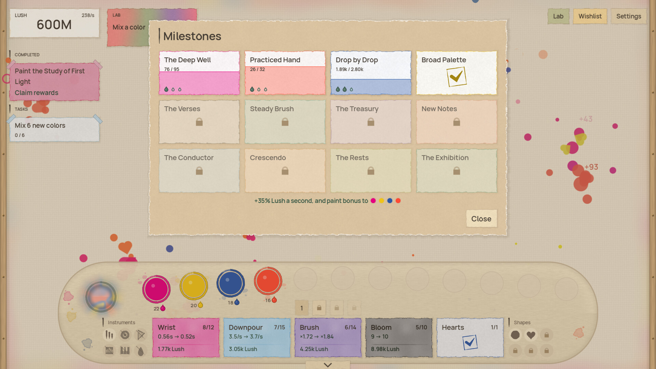This screenshot has height=369, width=656.
Task: Click the lock on Steady Brush milestone
Action: [285, 122]
